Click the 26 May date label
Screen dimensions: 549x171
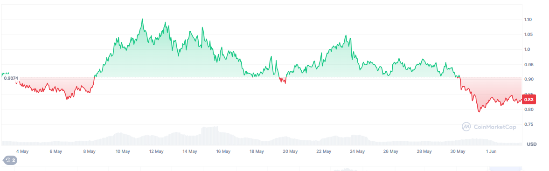point(390,151)
